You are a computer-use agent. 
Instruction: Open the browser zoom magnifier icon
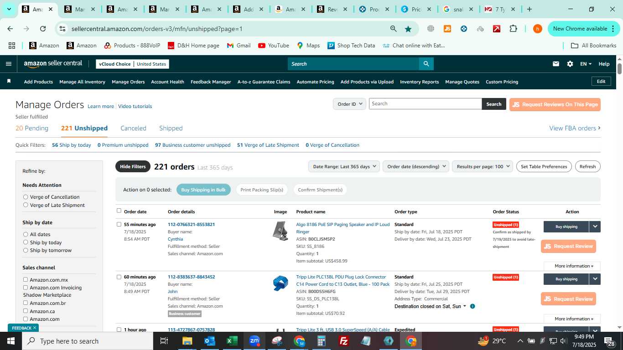[393, 29]
